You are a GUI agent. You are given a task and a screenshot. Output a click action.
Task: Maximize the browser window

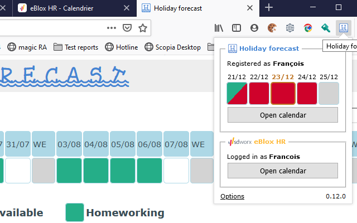339,7
